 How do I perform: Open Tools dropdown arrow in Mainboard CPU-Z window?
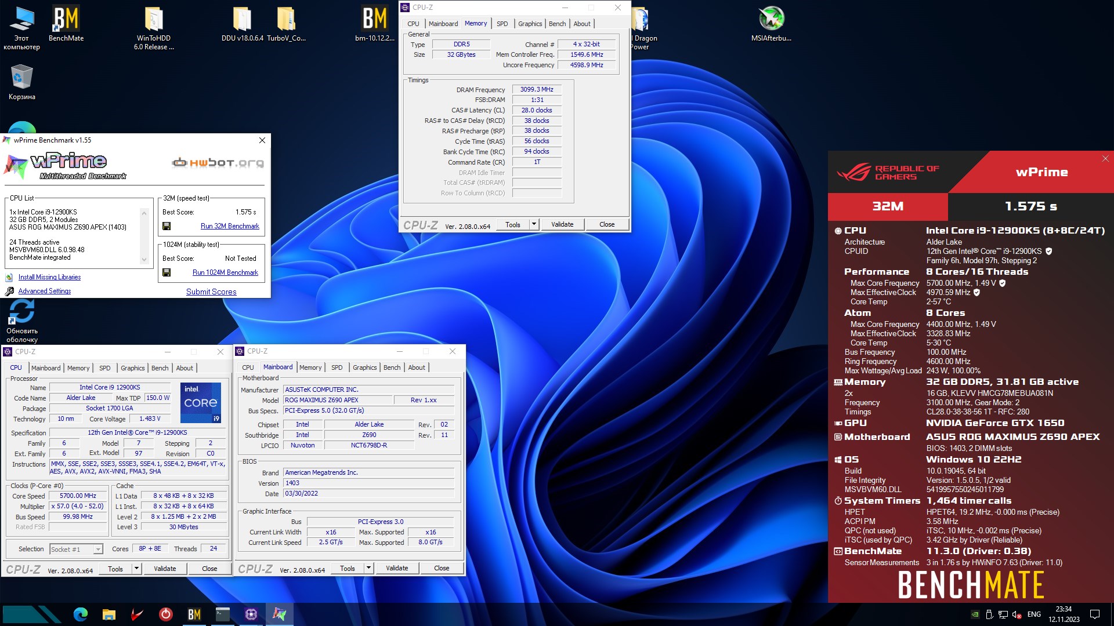(x=368, y=568)
